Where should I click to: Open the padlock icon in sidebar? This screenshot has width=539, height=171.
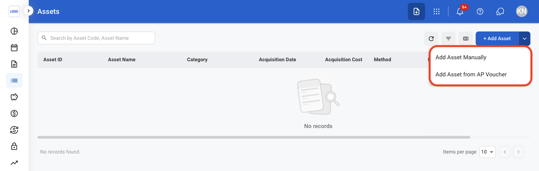14,146
